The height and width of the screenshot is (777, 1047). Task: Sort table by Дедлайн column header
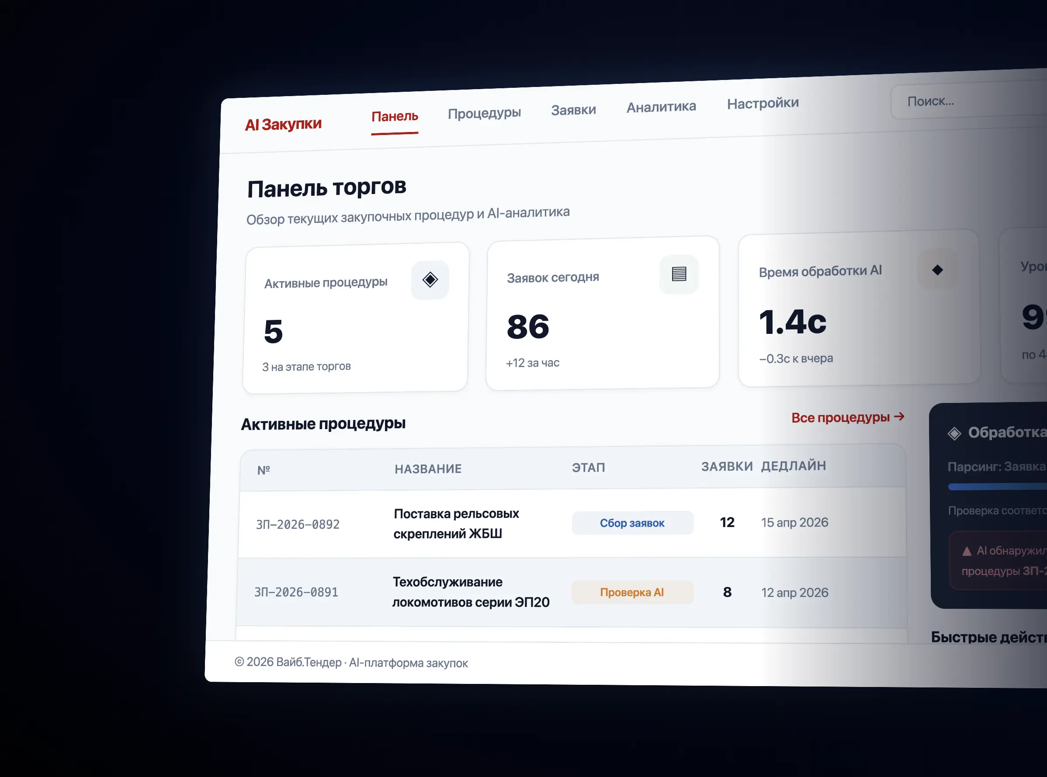[x=793, y=466]
